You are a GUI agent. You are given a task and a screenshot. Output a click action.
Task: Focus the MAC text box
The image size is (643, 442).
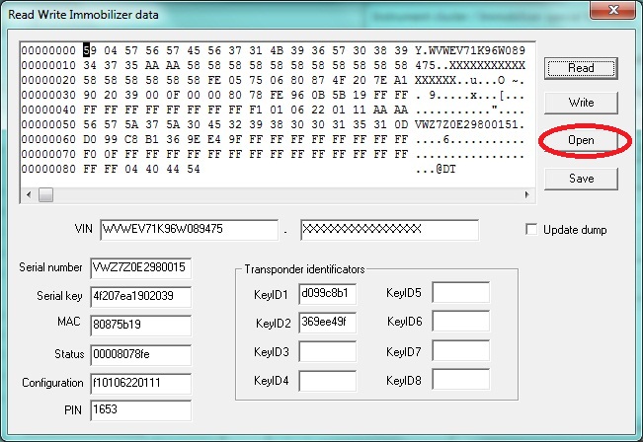(139, 326)
